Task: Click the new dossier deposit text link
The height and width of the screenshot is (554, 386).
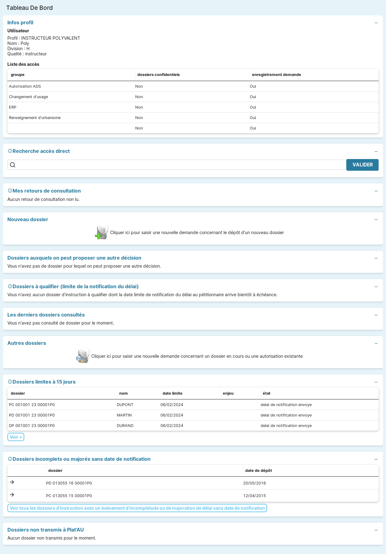Action: click(197, 233)
